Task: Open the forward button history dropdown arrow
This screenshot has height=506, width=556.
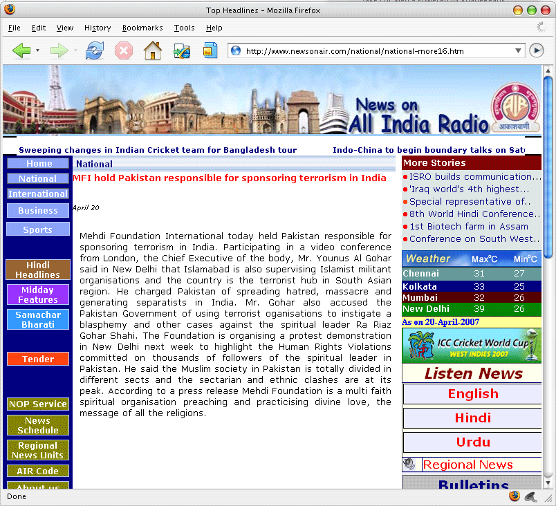Action: coord(75,50)
